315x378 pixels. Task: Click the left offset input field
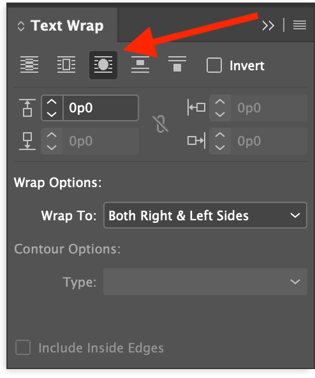pyautogui.click(x=268, y=108)
